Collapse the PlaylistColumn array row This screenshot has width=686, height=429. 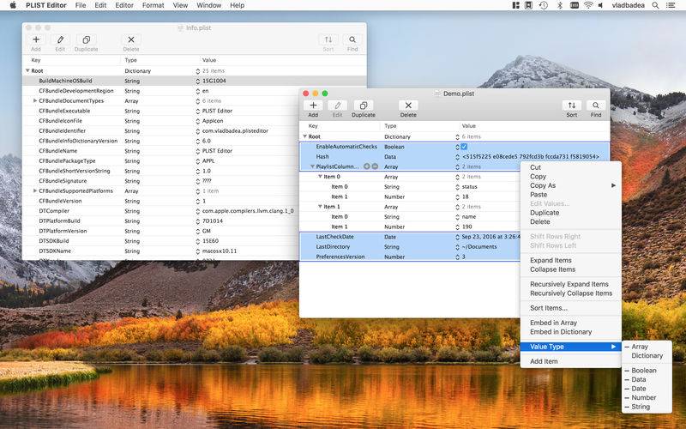[x=312, y=166]
